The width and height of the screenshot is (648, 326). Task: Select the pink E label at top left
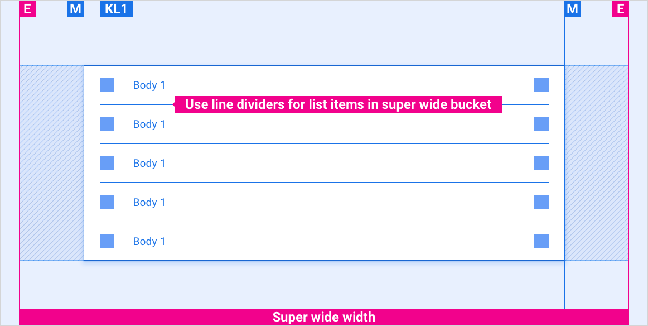click(x=27, y=9)
